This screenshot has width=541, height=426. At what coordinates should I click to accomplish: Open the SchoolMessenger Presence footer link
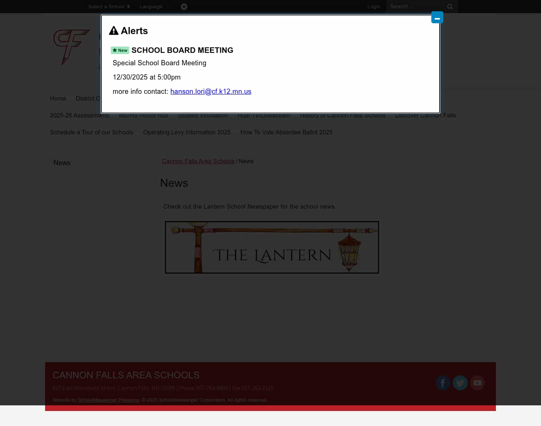(108, 400)
